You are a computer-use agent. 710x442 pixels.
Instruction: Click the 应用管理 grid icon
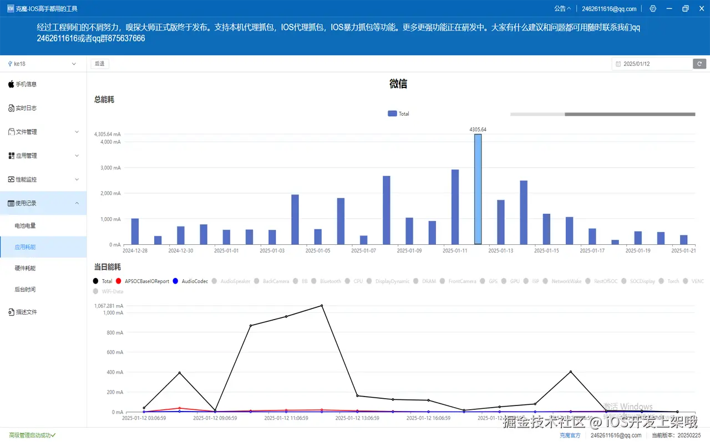click(x=11, y=156)
